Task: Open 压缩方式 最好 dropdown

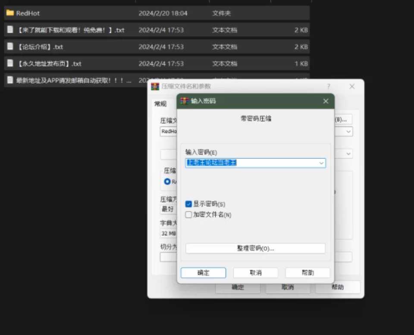Action: click(x=168, y=209)
